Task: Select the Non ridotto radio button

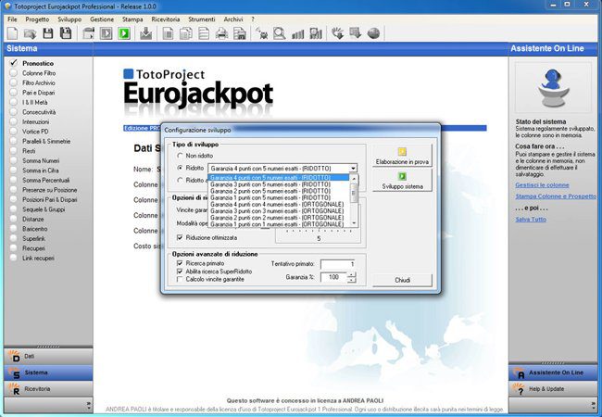Action: (180, 156)
